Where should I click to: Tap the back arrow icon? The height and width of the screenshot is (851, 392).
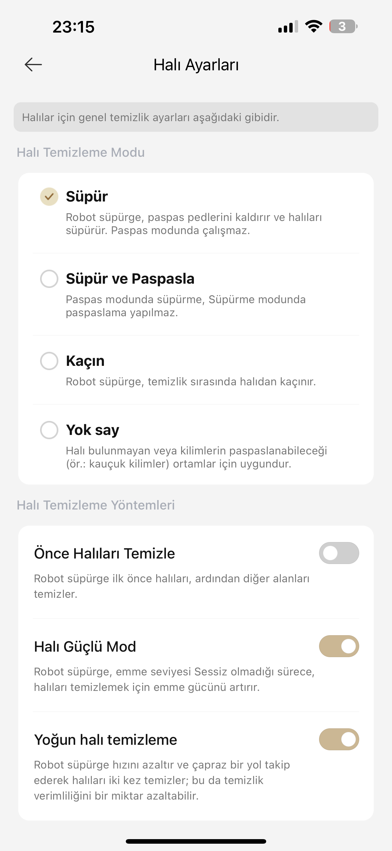tap(33, 65)
